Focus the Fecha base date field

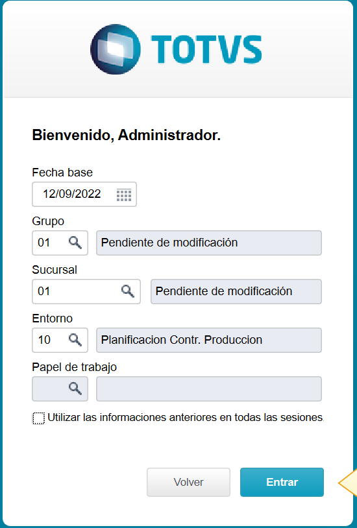84,195
